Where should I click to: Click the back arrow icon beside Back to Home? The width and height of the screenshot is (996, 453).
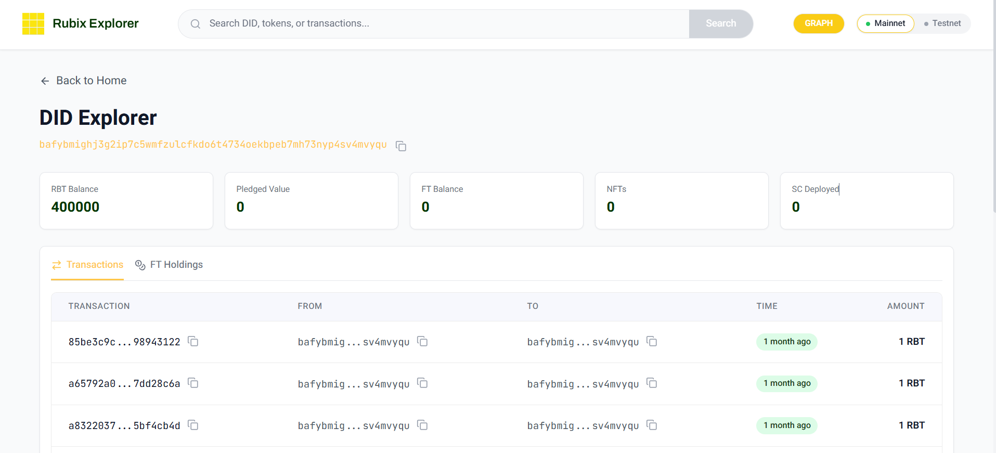coord(45,81)
